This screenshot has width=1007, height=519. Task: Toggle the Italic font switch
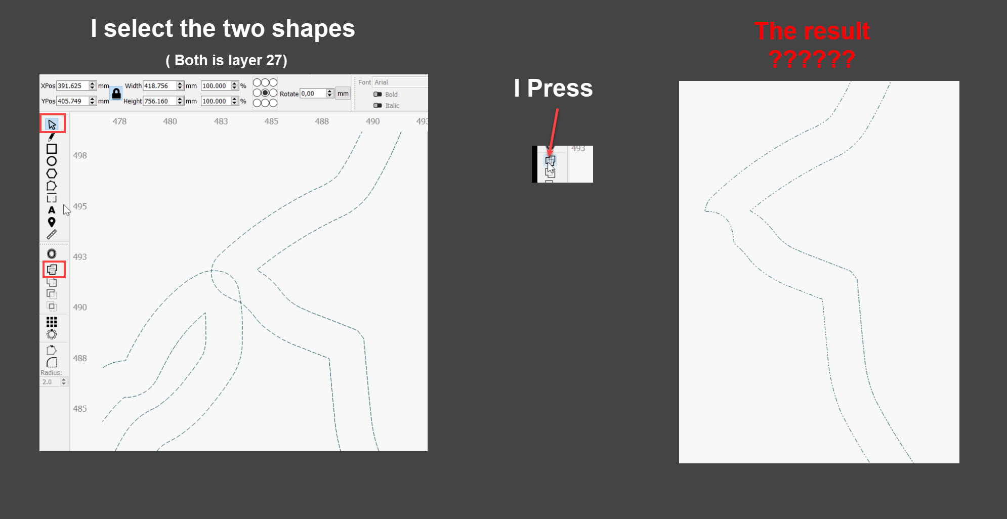(377, 105)
